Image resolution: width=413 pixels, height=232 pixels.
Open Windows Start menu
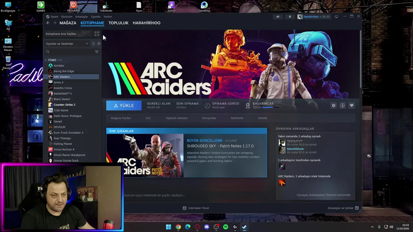(168, 227)
